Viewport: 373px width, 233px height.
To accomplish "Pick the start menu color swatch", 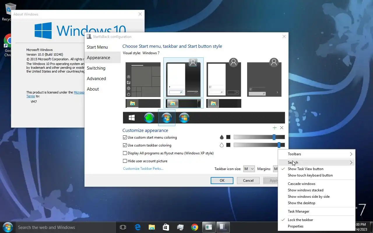I will click(228, 137).
